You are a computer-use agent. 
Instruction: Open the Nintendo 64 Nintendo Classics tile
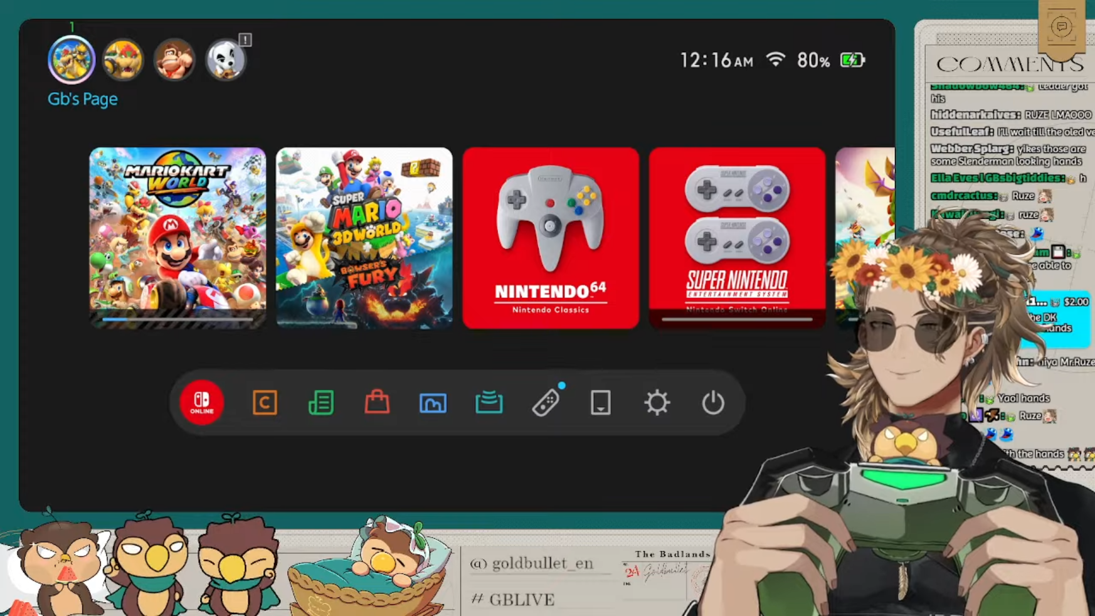[551, 238]
